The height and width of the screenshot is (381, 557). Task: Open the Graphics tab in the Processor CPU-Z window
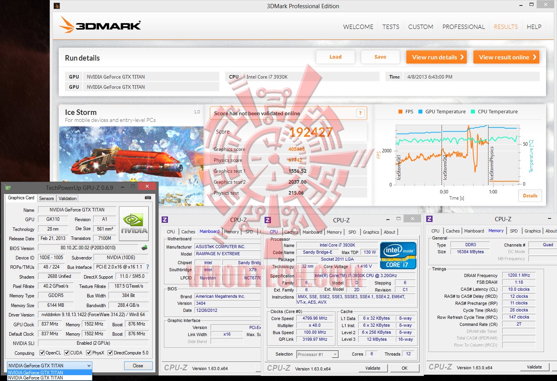tap(371, 232)
